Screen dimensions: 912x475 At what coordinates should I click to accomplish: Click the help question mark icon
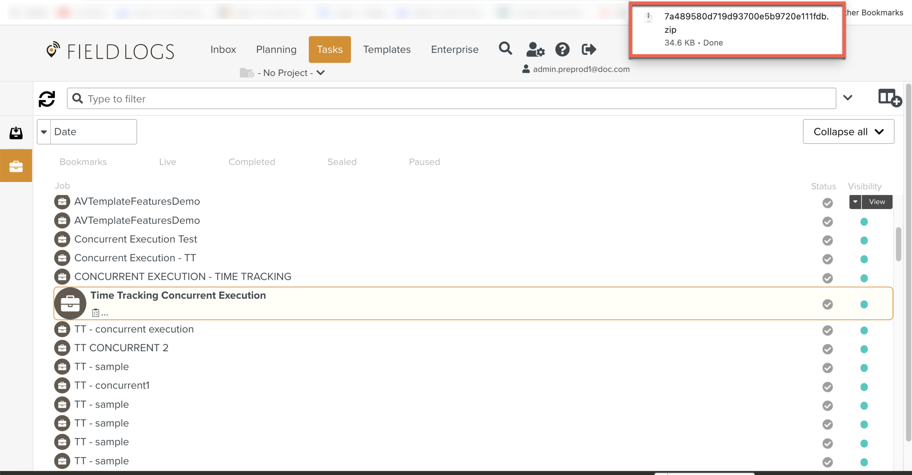(x=562, y=49)
